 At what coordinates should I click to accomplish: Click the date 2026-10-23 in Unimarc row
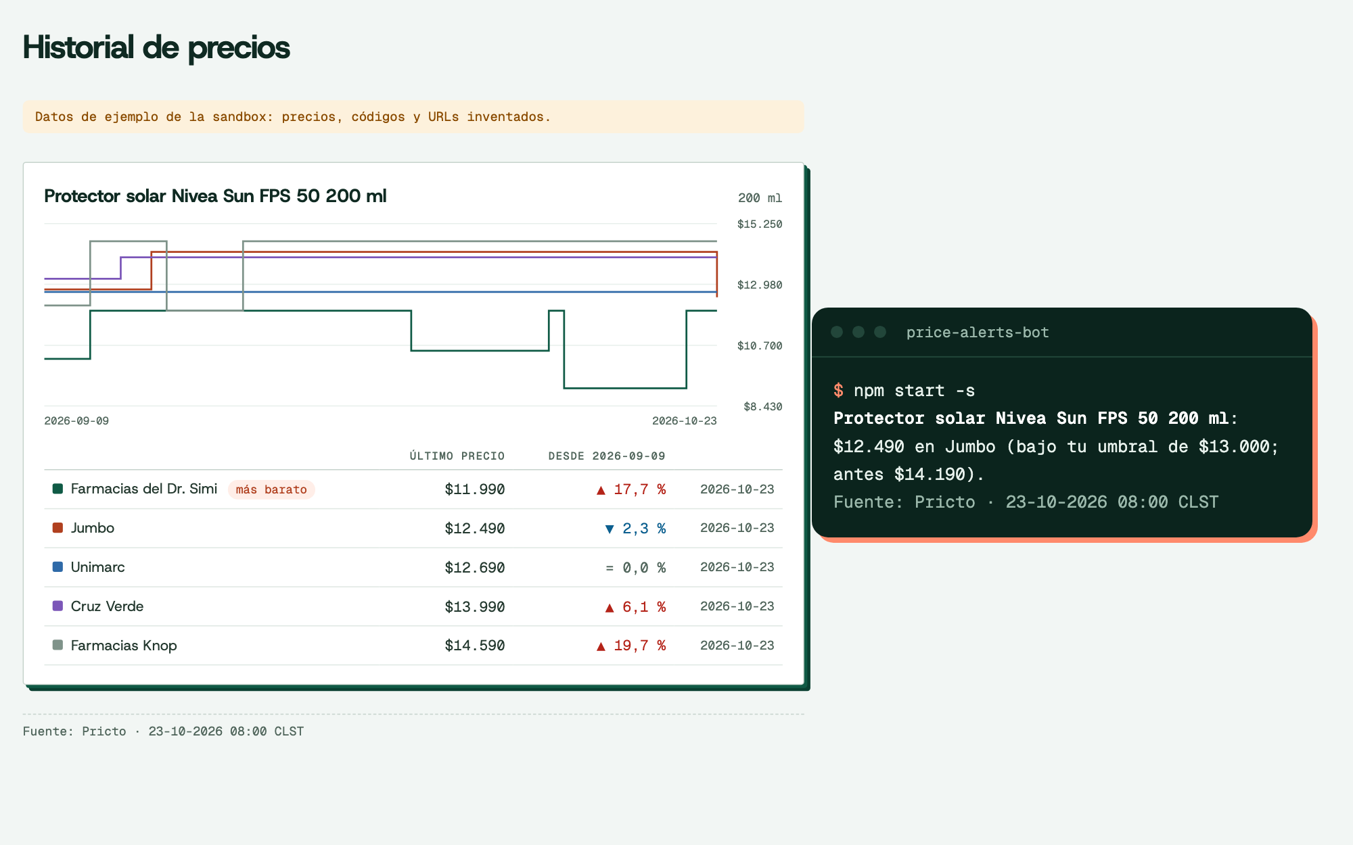[x=737, y=567]
